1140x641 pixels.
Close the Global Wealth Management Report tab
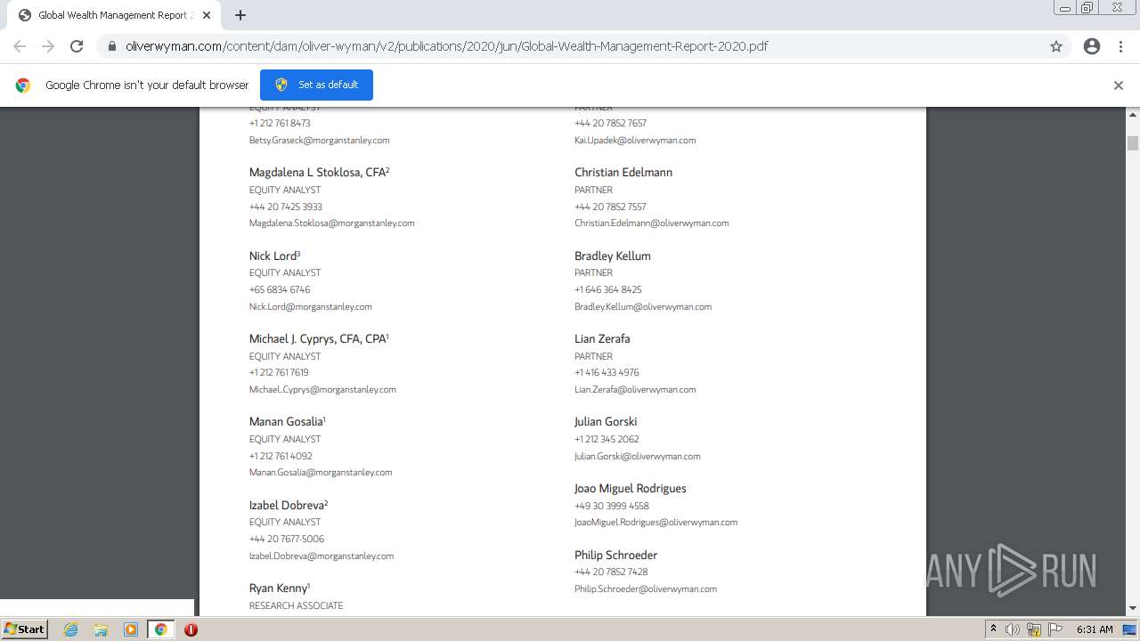coord(207,15)
